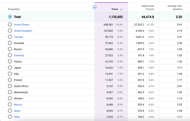Click United States views share 53.6%
The image size is (190, 121).
pyautogui.click(x=119, y=24)
